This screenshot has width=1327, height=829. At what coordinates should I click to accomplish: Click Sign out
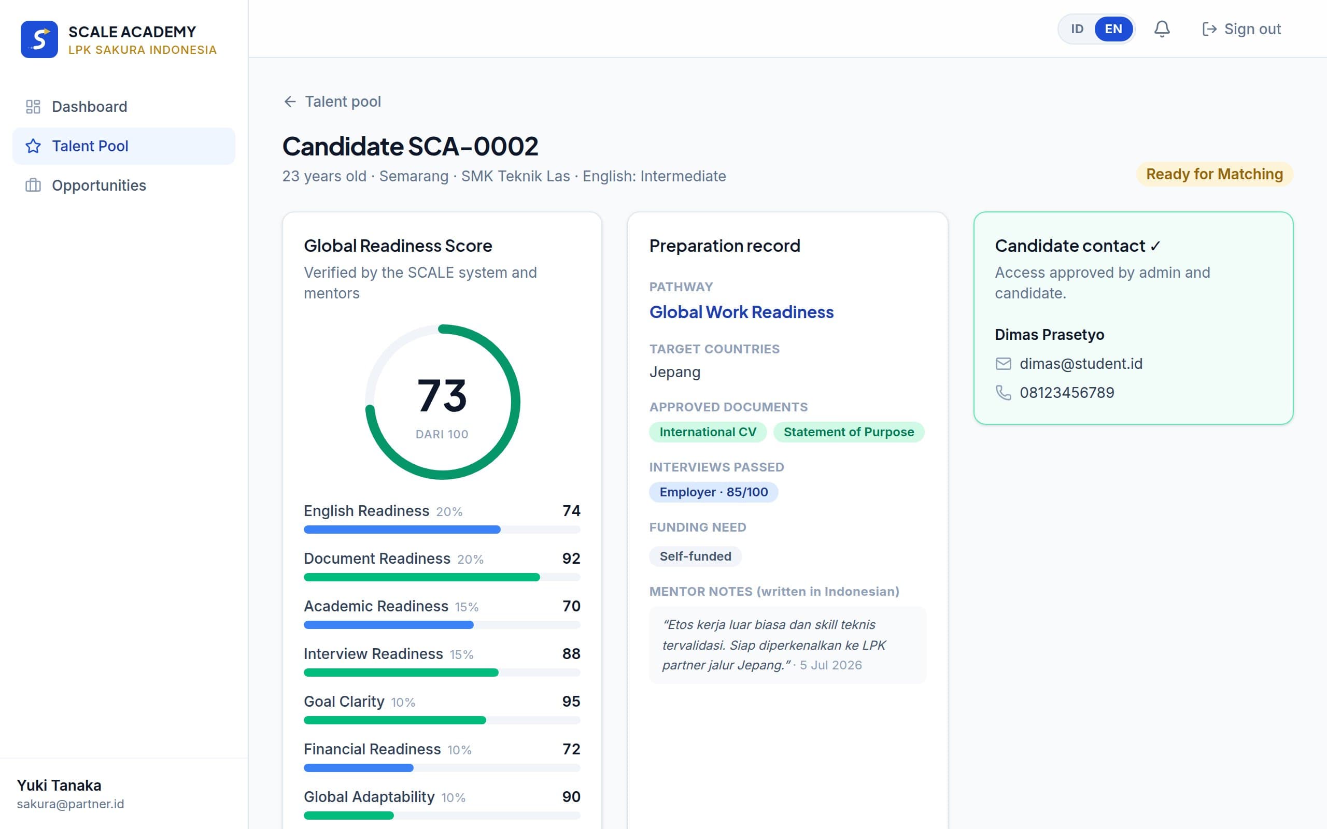(1241, 29)
